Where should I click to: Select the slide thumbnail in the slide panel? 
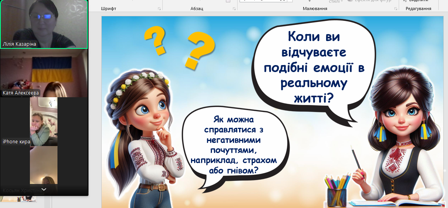pos(19,199)
